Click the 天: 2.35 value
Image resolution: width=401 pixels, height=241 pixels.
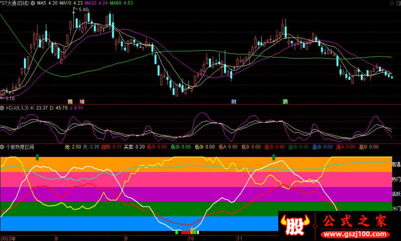pyautogui.click(x=91, y=147)
